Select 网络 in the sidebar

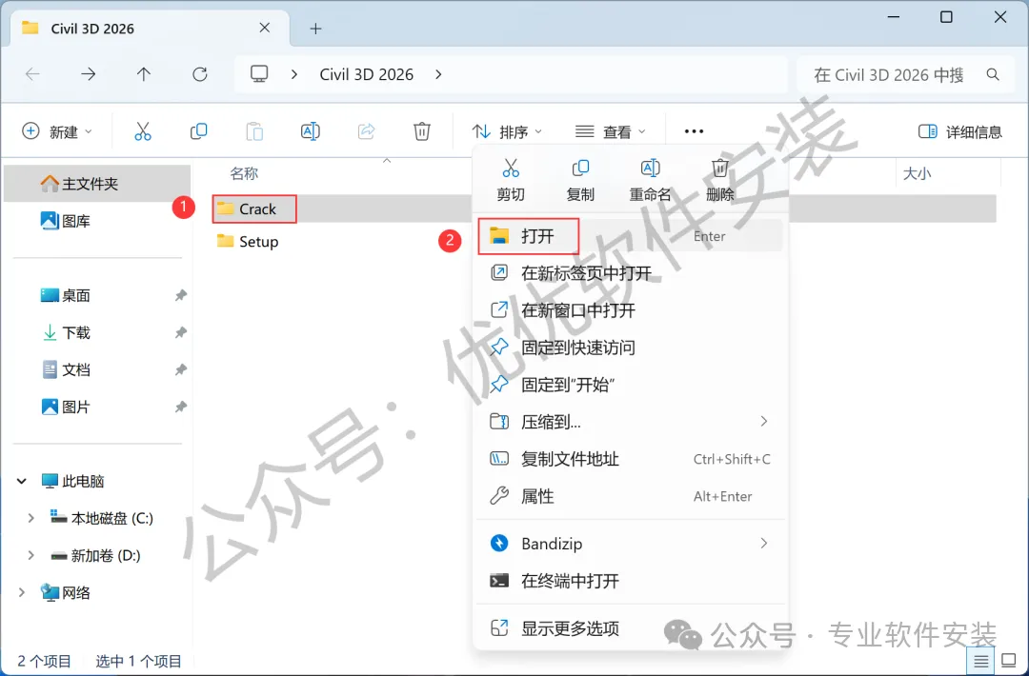pos(66,593)
